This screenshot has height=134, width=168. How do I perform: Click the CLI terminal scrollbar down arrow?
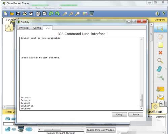point(141,108)
